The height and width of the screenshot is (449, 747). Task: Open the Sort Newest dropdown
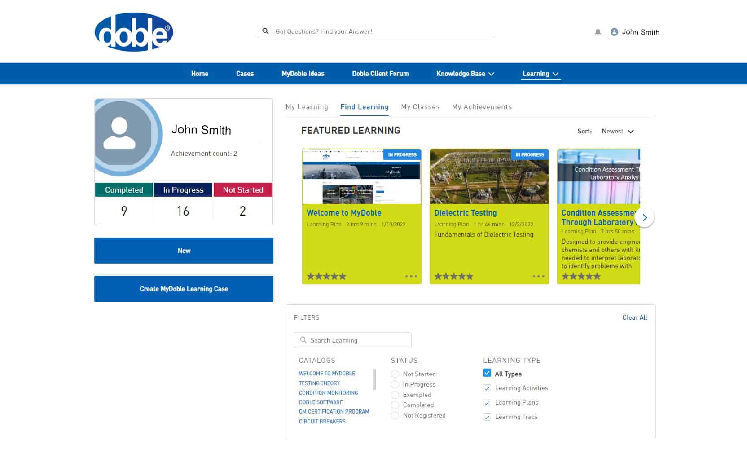pyautogui.click(x=618, y=131)
